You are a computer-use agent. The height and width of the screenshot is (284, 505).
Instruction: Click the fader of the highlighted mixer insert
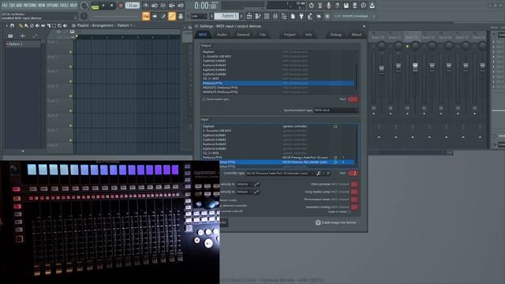tap(415, 67)
